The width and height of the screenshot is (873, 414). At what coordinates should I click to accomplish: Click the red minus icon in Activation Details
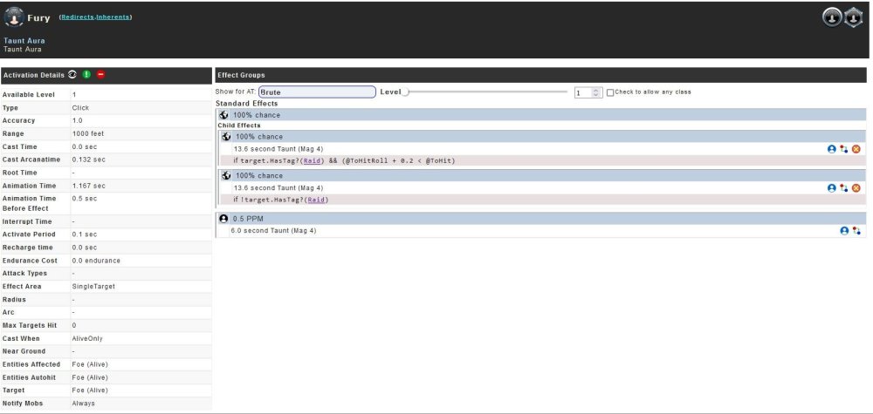click(100, 75)
